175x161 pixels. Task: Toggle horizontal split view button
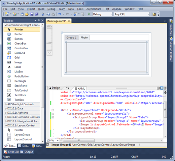point(162,88)
